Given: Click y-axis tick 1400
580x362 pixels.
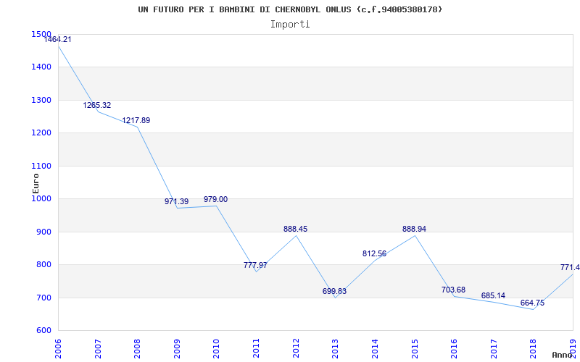Looking at the screenshot, I should pos(41,67).
